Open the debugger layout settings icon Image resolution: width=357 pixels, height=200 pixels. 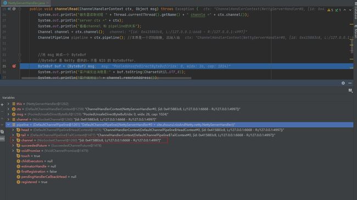350,91
